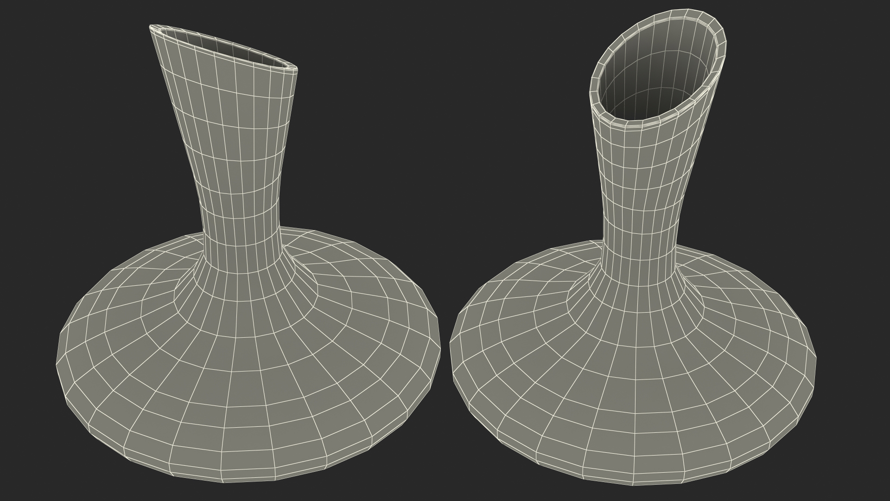Click the open mouth of the right decanter

(x=658, y=69)
